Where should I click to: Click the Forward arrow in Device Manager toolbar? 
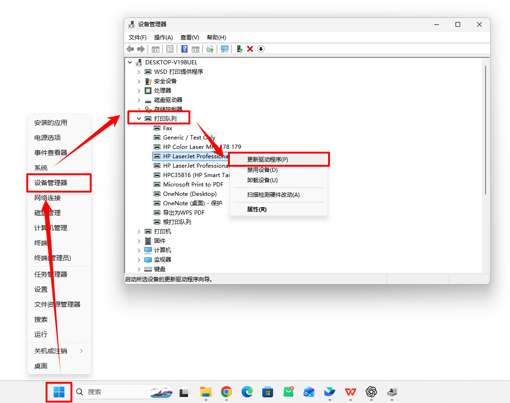[x=141, y=49]
